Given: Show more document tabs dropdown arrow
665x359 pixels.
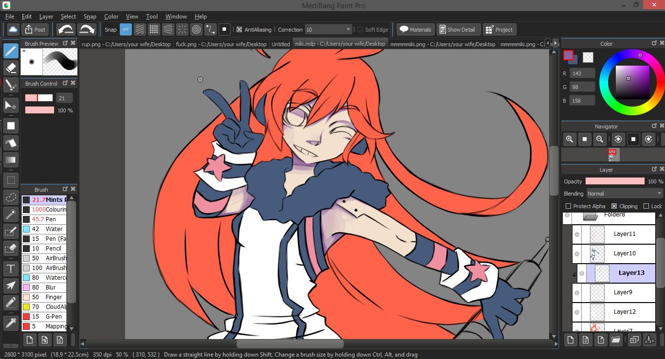Looking at the screenshot, I should click(x=555, y=43).
